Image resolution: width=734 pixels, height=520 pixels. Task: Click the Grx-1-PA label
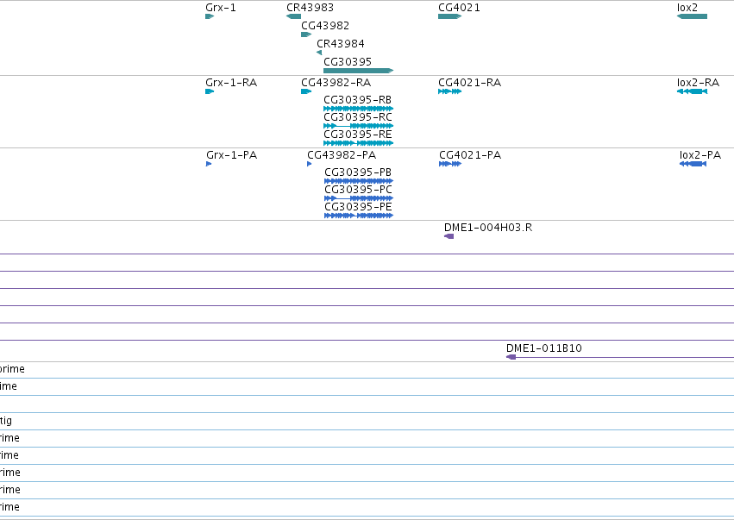click(x=232, y=155)
